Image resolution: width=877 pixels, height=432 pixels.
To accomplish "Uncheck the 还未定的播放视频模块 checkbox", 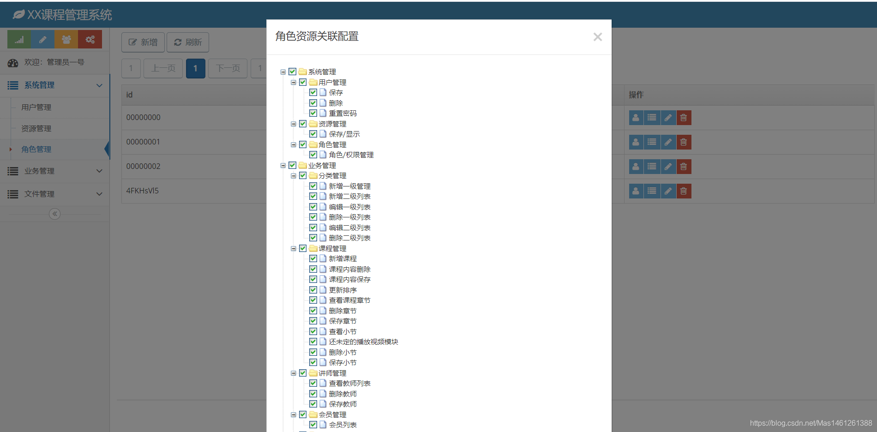I will [313, 342].
